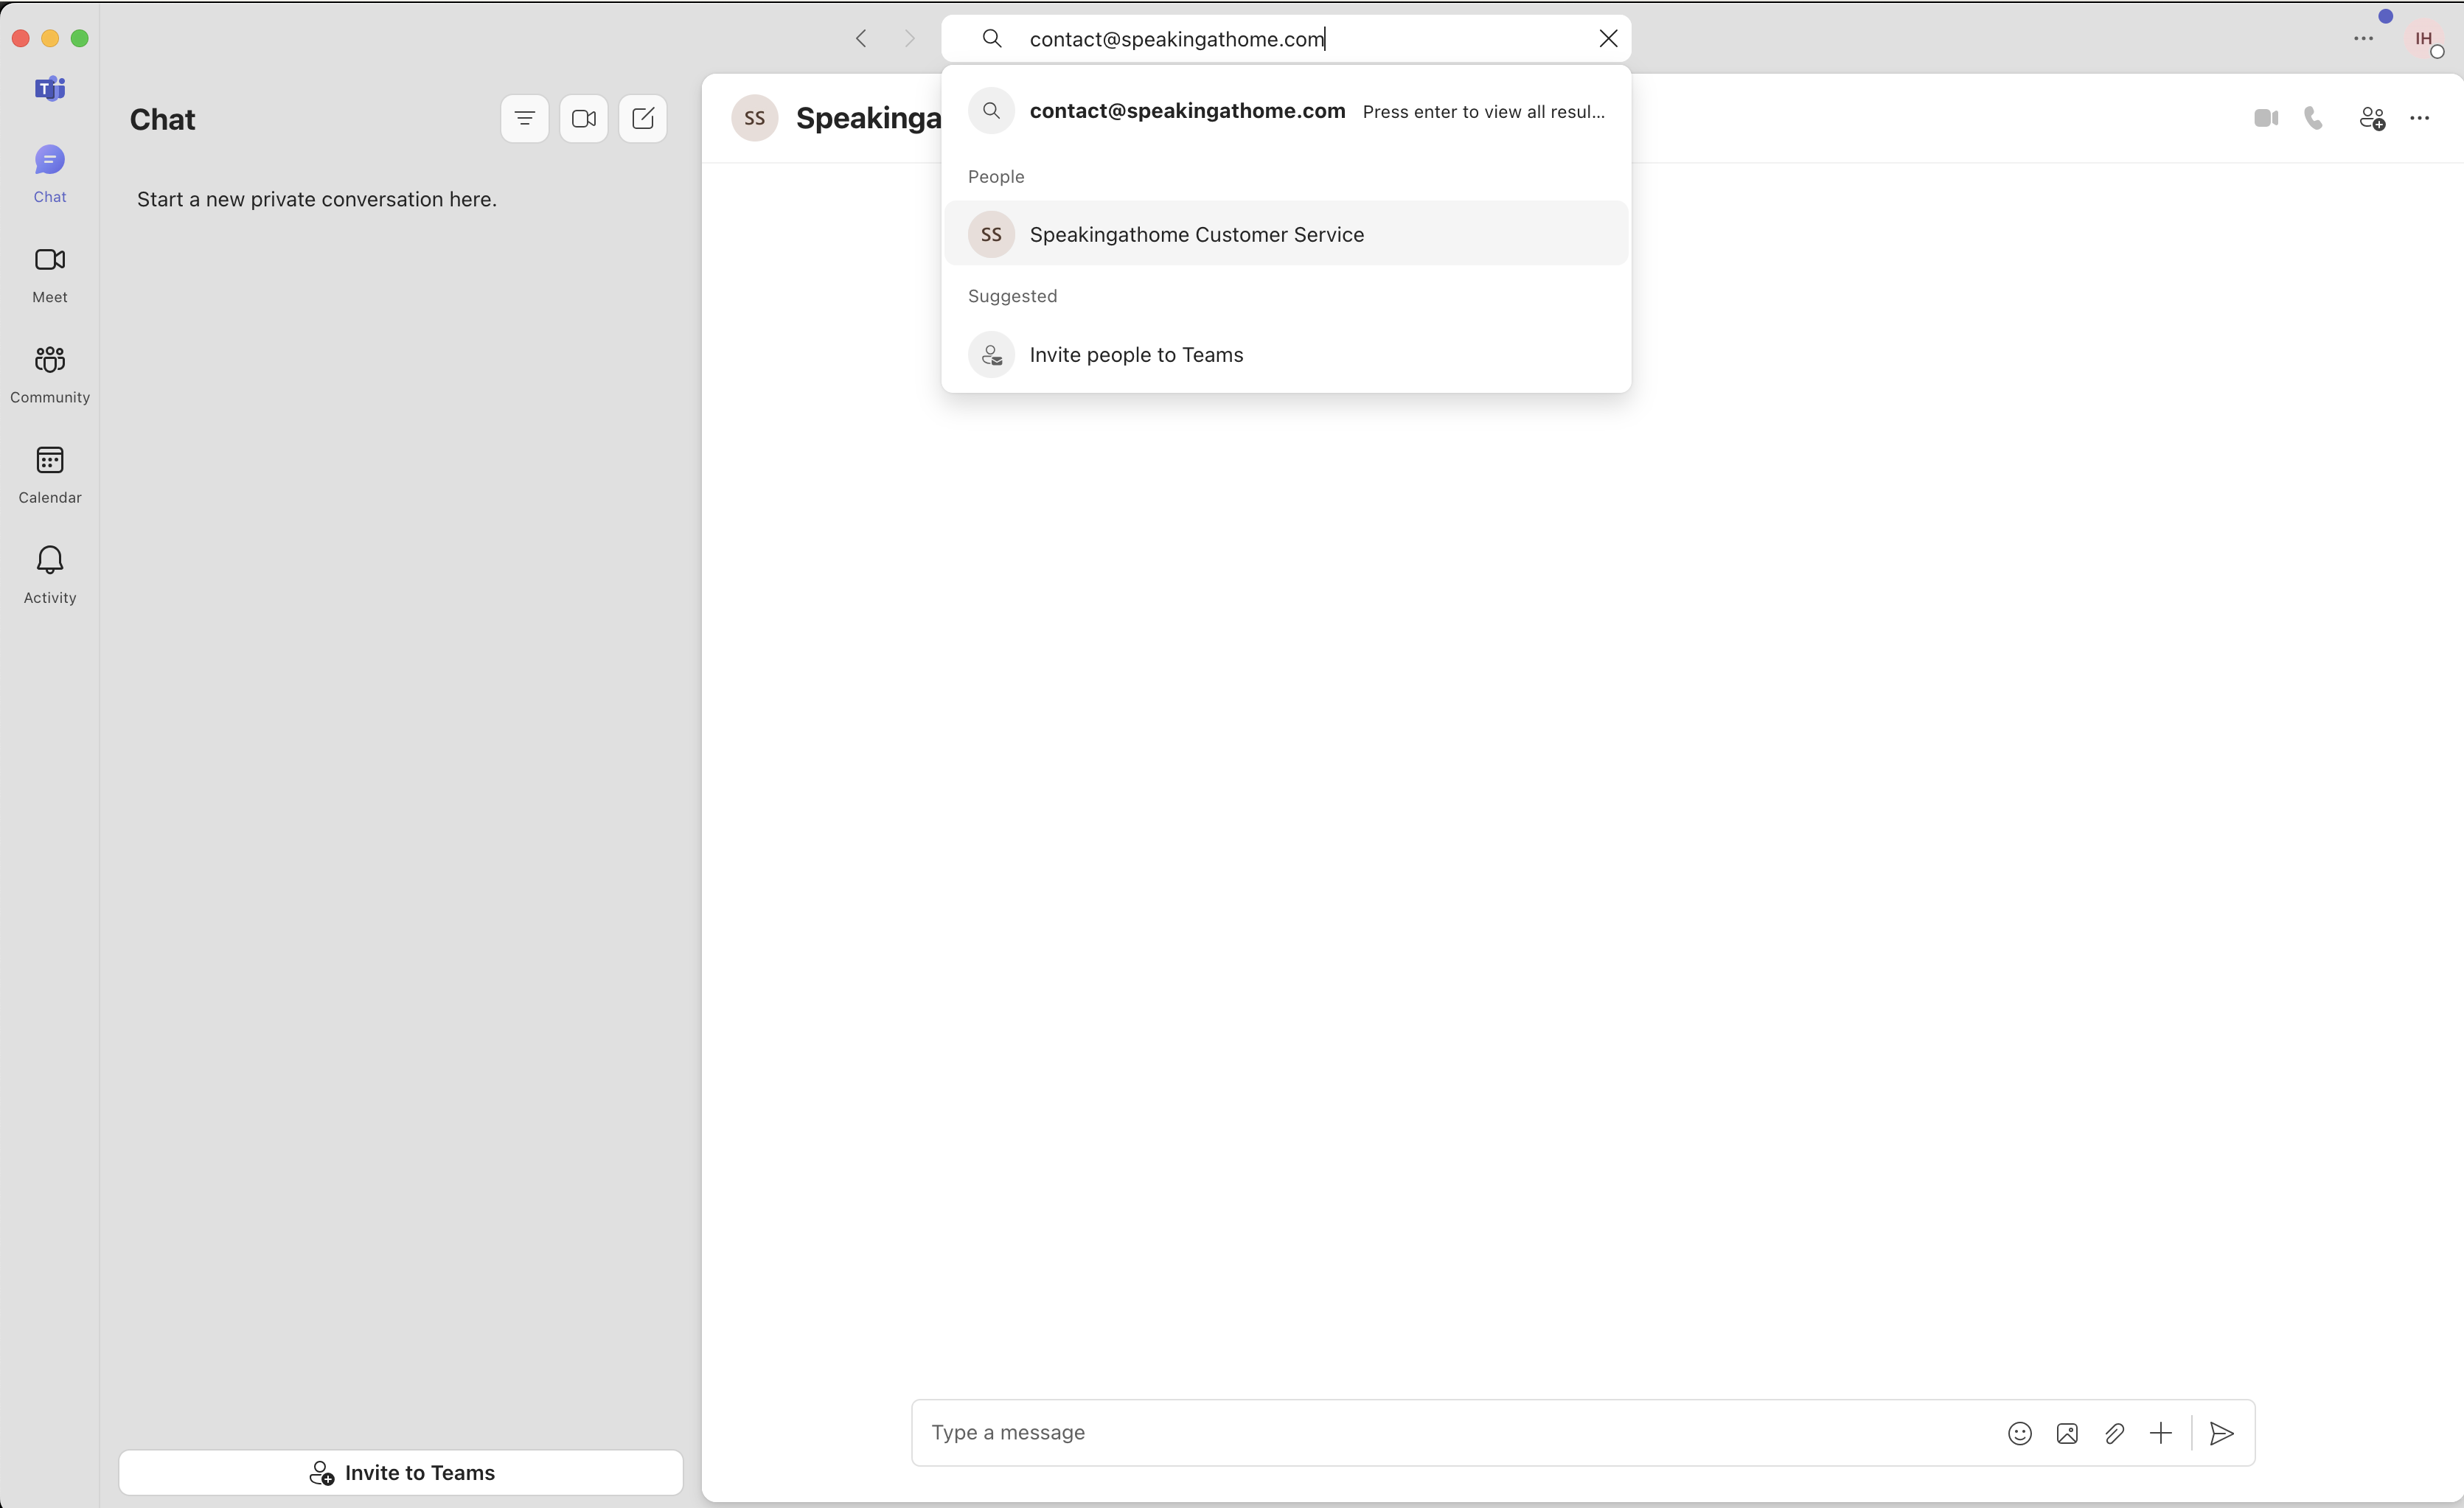Start an audio call with Speakingathome

coord(2314,118)
